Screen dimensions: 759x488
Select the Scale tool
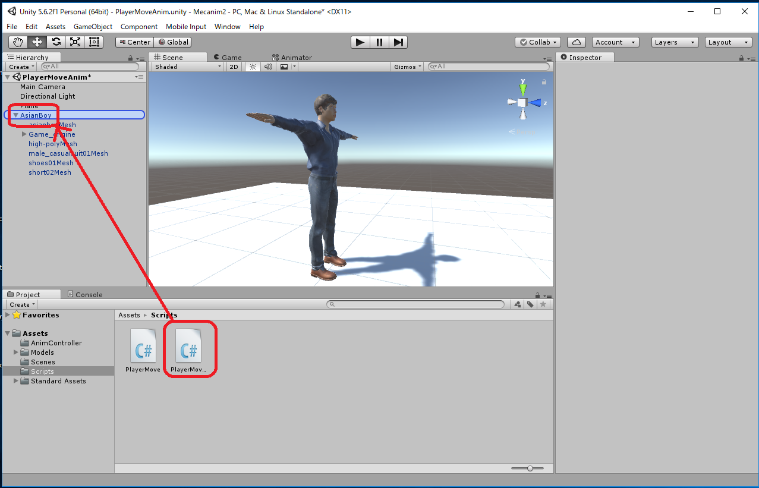tap(75, 42)
